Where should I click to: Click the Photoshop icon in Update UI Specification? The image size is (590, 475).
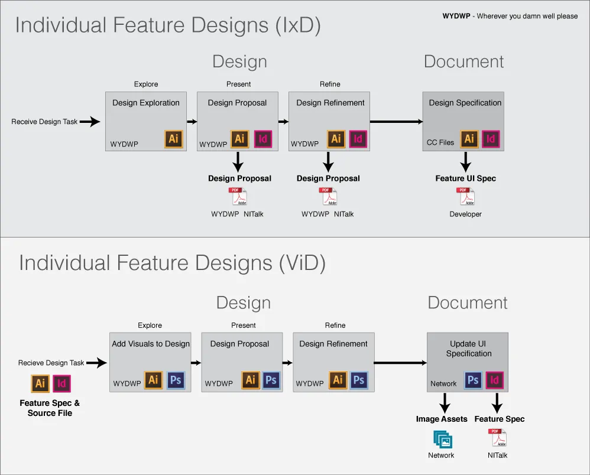point(473,381)
